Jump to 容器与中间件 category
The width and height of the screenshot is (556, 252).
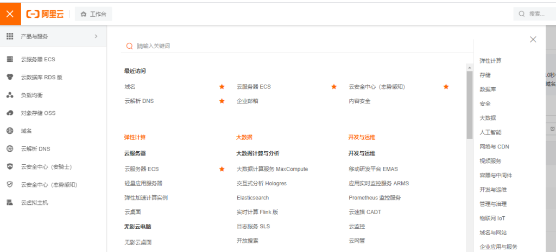(x=496, y=175)
